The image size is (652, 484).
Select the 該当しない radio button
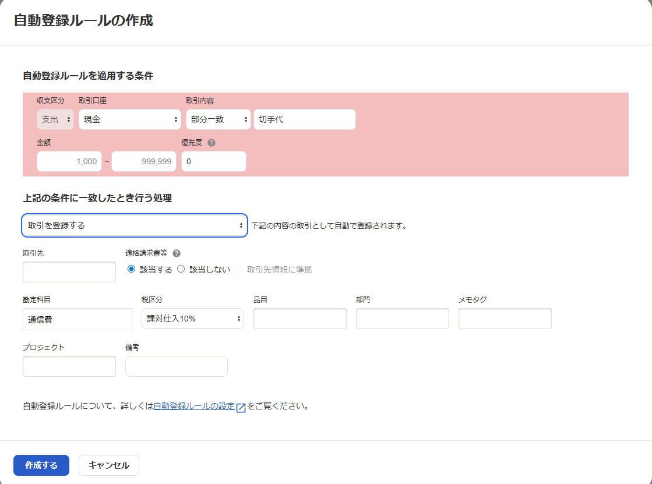click(x=181, y=269)
